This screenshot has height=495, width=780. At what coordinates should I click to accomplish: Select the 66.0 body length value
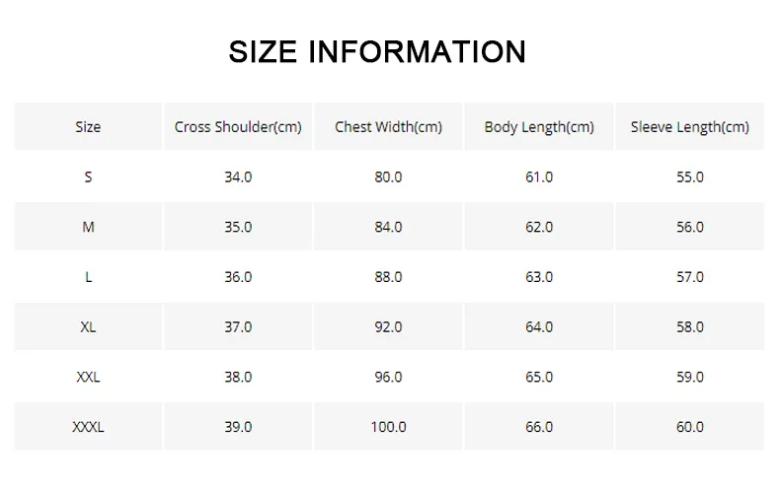pos(539,427)
